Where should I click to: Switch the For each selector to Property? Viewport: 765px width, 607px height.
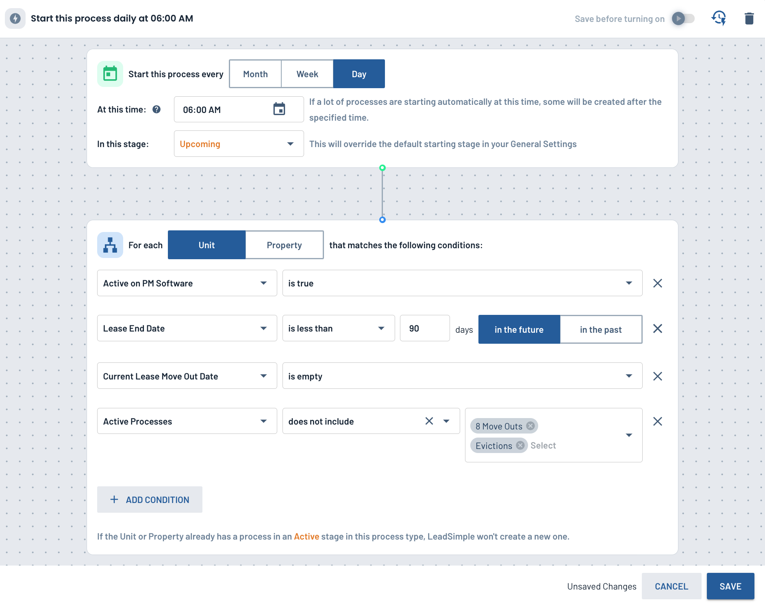click(284, 245)
